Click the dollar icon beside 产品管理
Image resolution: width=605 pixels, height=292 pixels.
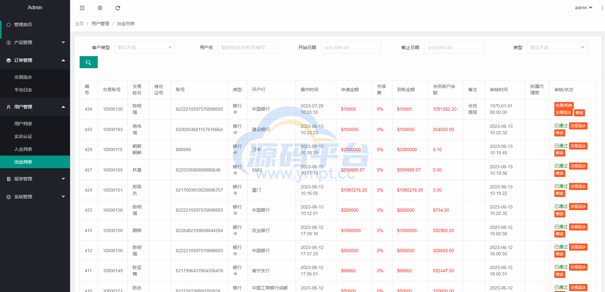click(x=9, y=42)
